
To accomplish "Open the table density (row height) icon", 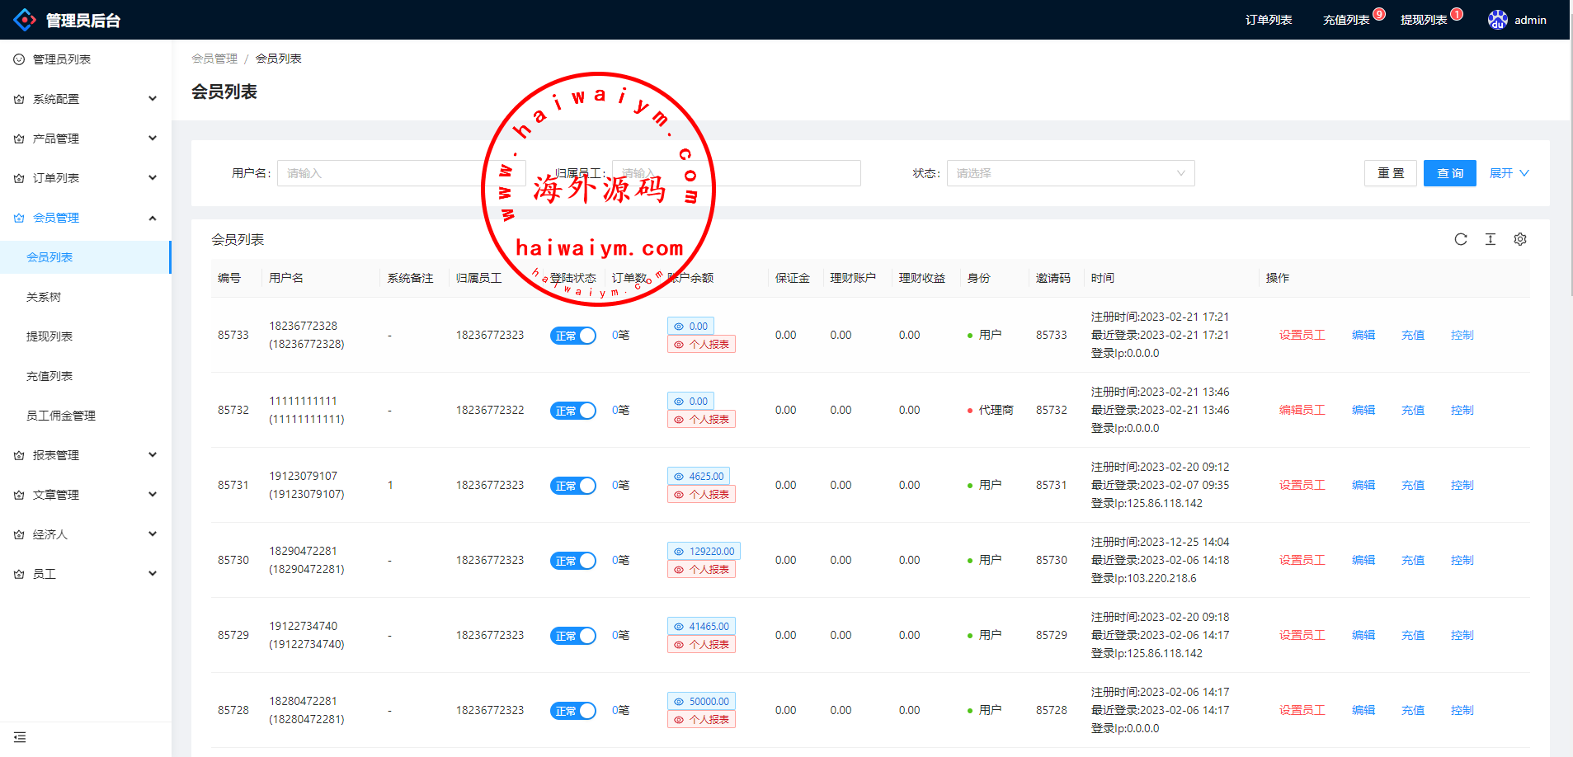I will point(1490,239).
